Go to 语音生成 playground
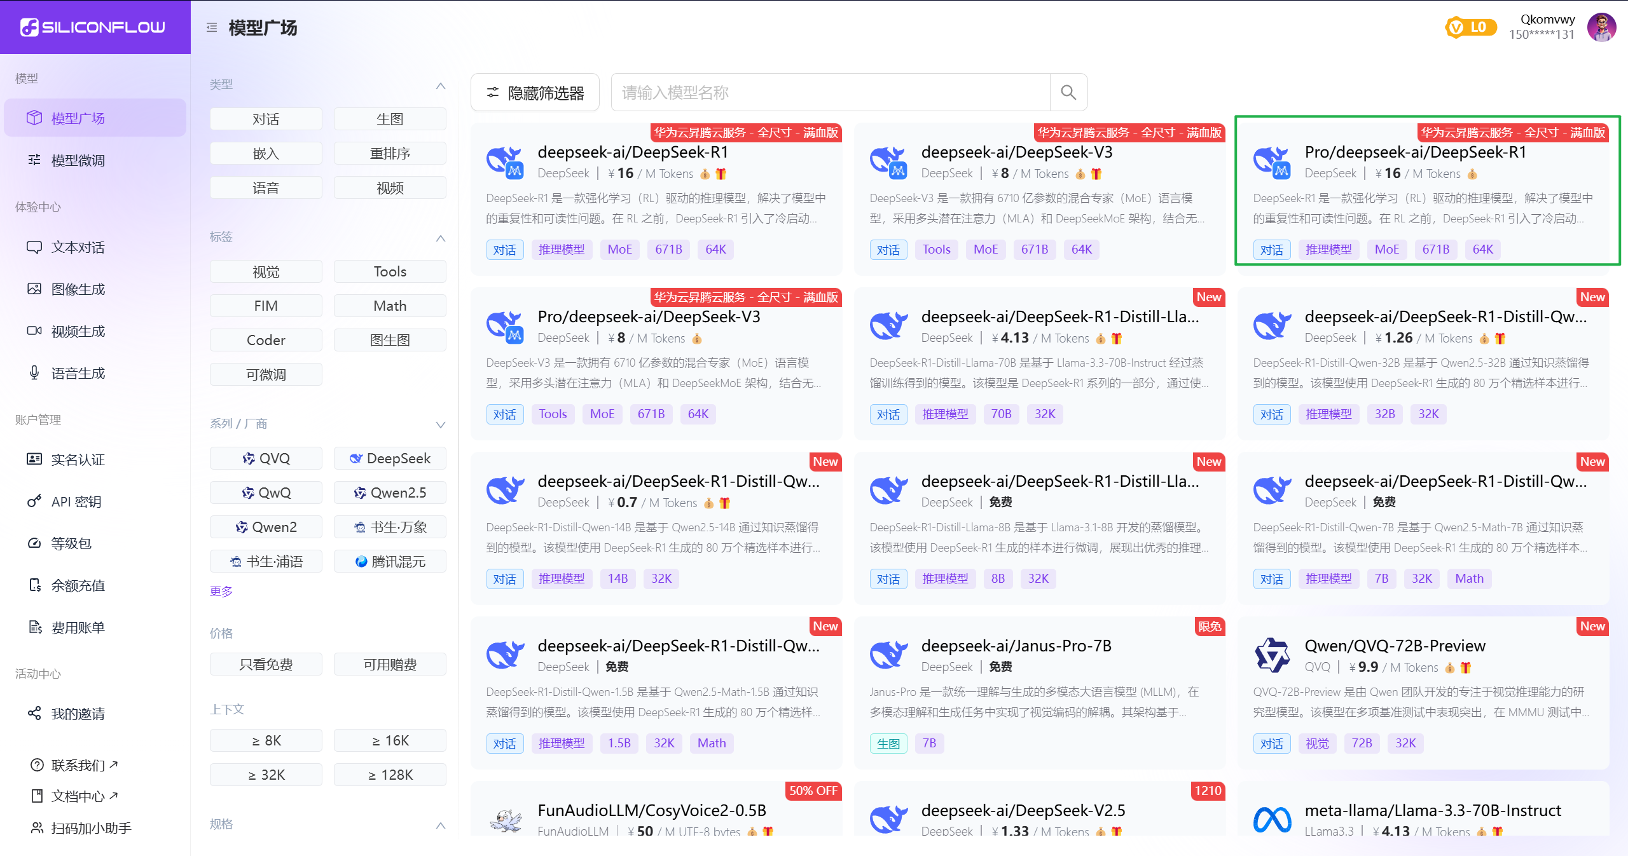The height and width of the screenshot is (856, 1628). 95,373
